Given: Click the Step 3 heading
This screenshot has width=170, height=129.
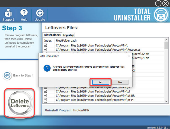Looking at the screenshot, I should [12, 28].
